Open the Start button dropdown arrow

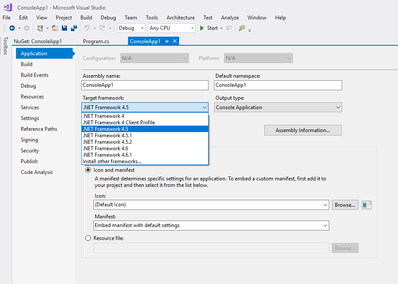point(221,28)
